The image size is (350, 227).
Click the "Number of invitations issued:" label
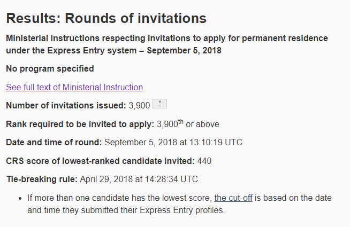tap(66, 105)
